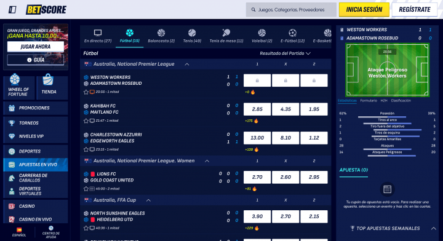Show +175 more markets for Kahibah FC

click(x=252, y=121)
